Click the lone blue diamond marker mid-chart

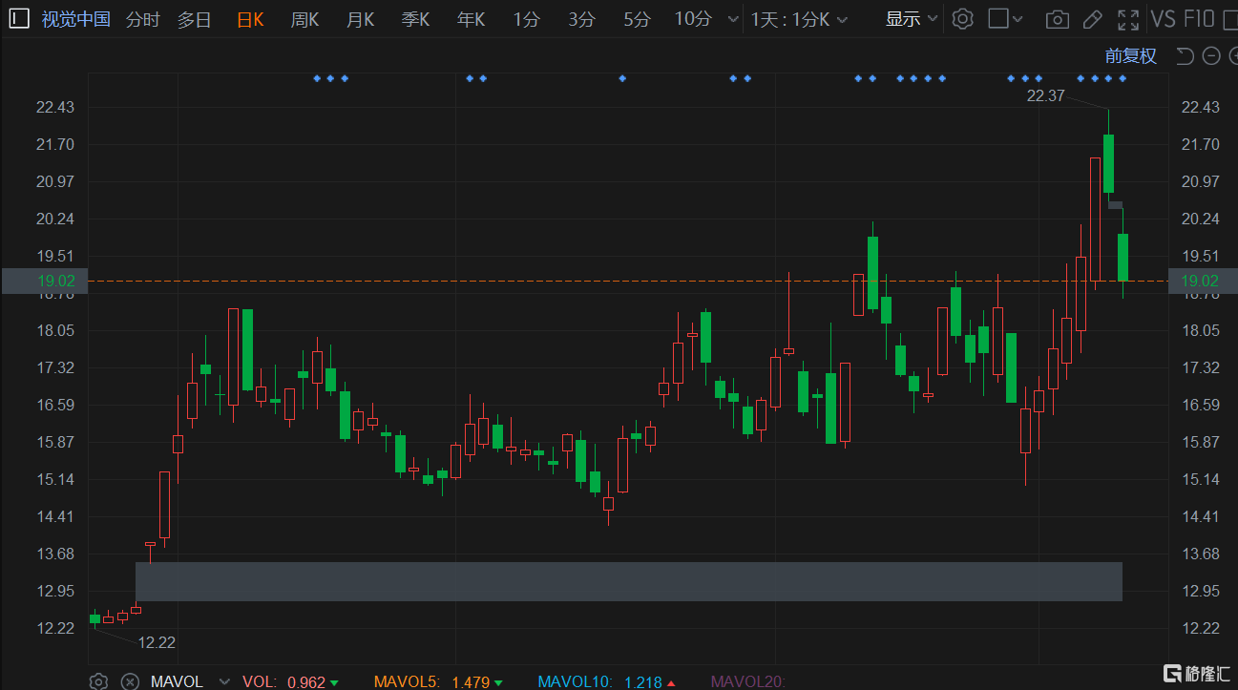[622, 78]
